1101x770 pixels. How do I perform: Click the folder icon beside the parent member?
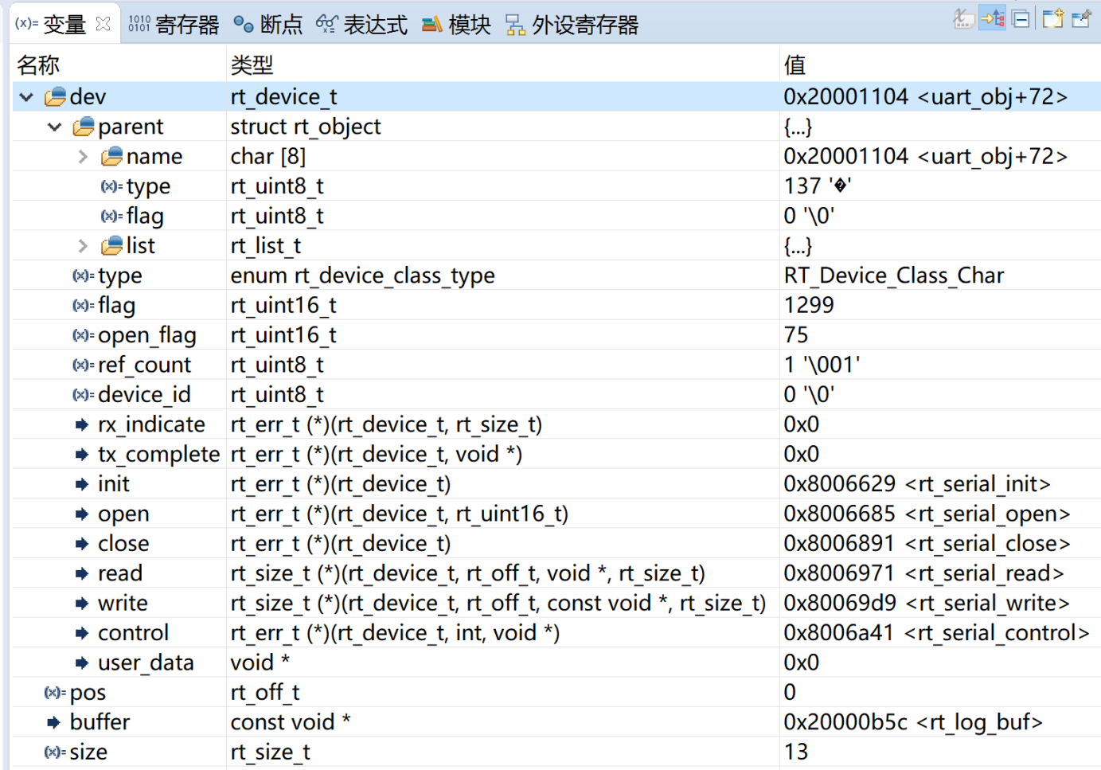80,126
